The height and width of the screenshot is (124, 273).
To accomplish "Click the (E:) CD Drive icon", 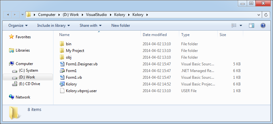I will [15, 84].
